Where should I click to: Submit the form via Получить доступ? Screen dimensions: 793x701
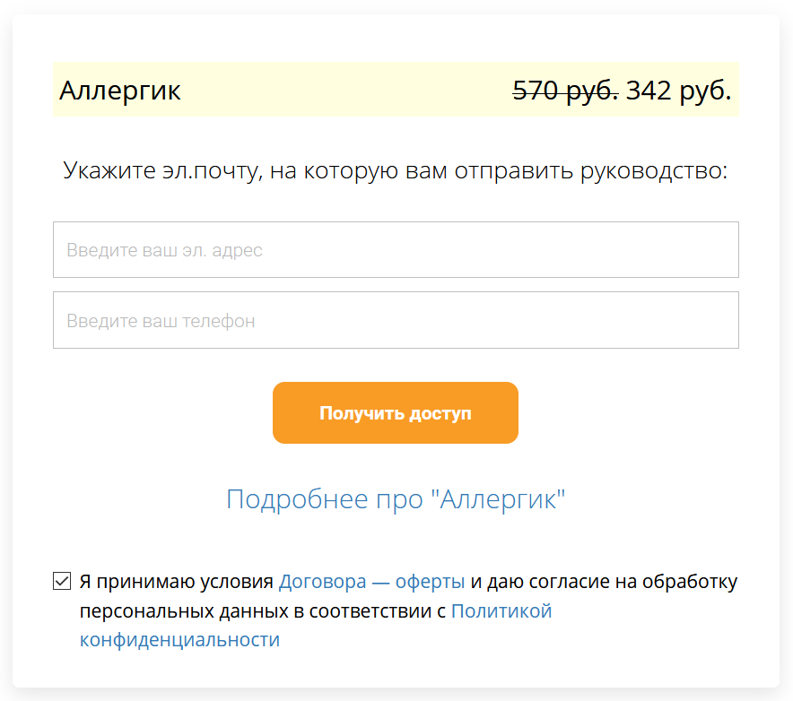pos(396,412)
